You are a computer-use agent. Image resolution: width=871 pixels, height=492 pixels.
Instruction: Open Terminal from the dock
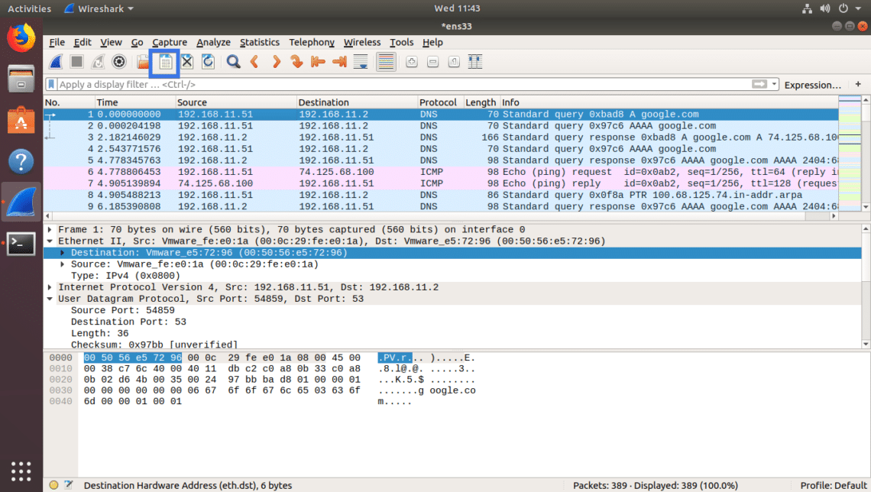pyautogui.click(x=21, y=244)
